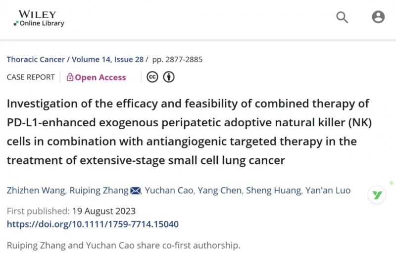Click the Open Access padlock icon
The width and height of the screenshot is (396, 253).
tap(70, 77)
